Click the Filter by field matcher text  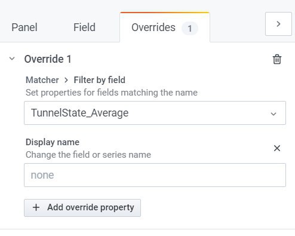(x=100, y=80)
